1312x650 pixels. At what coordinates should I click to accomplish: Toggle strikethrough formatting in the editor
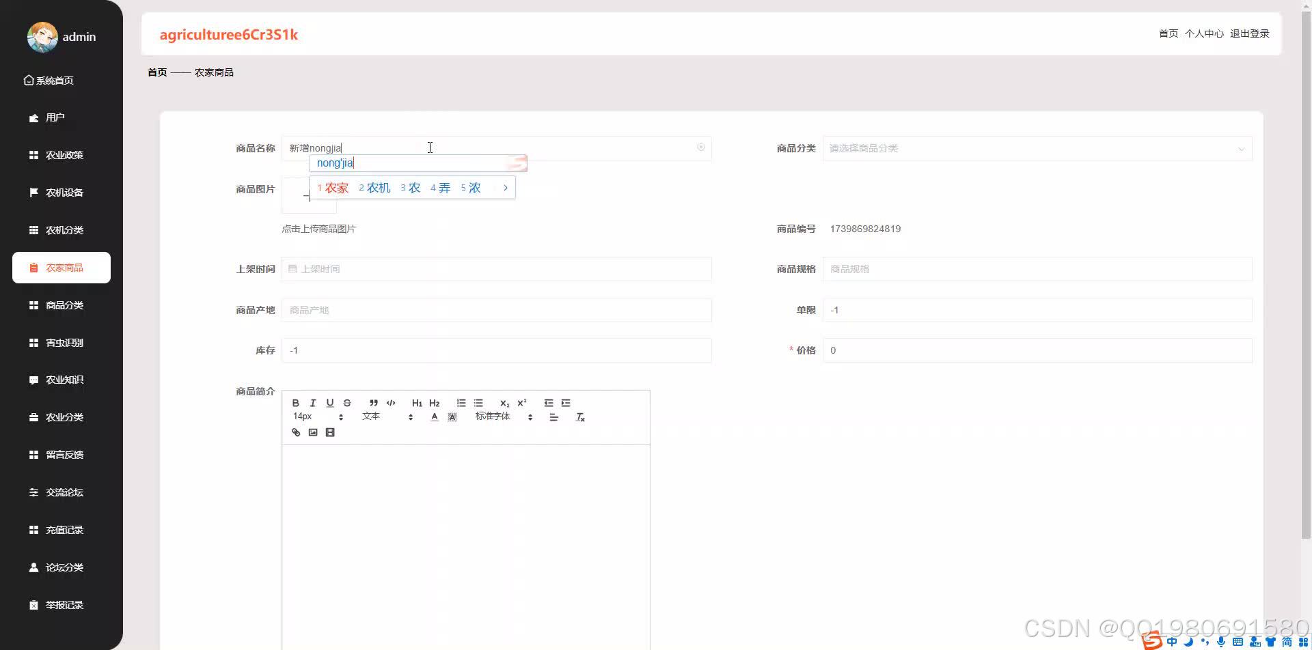347,403
